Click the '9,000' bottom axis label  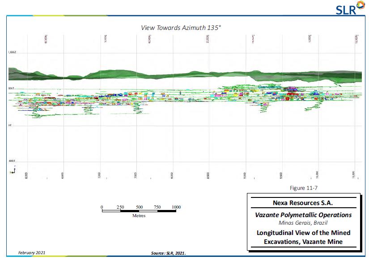pyautogui.click(x=245, y=176)
